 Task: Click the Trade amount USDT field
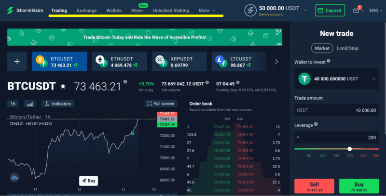[336, 110]
